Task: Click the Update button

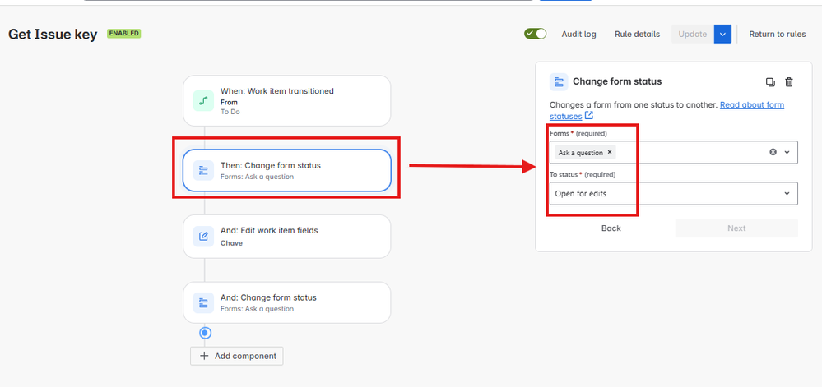Action: pyautogui.click(x=693, y=34)
